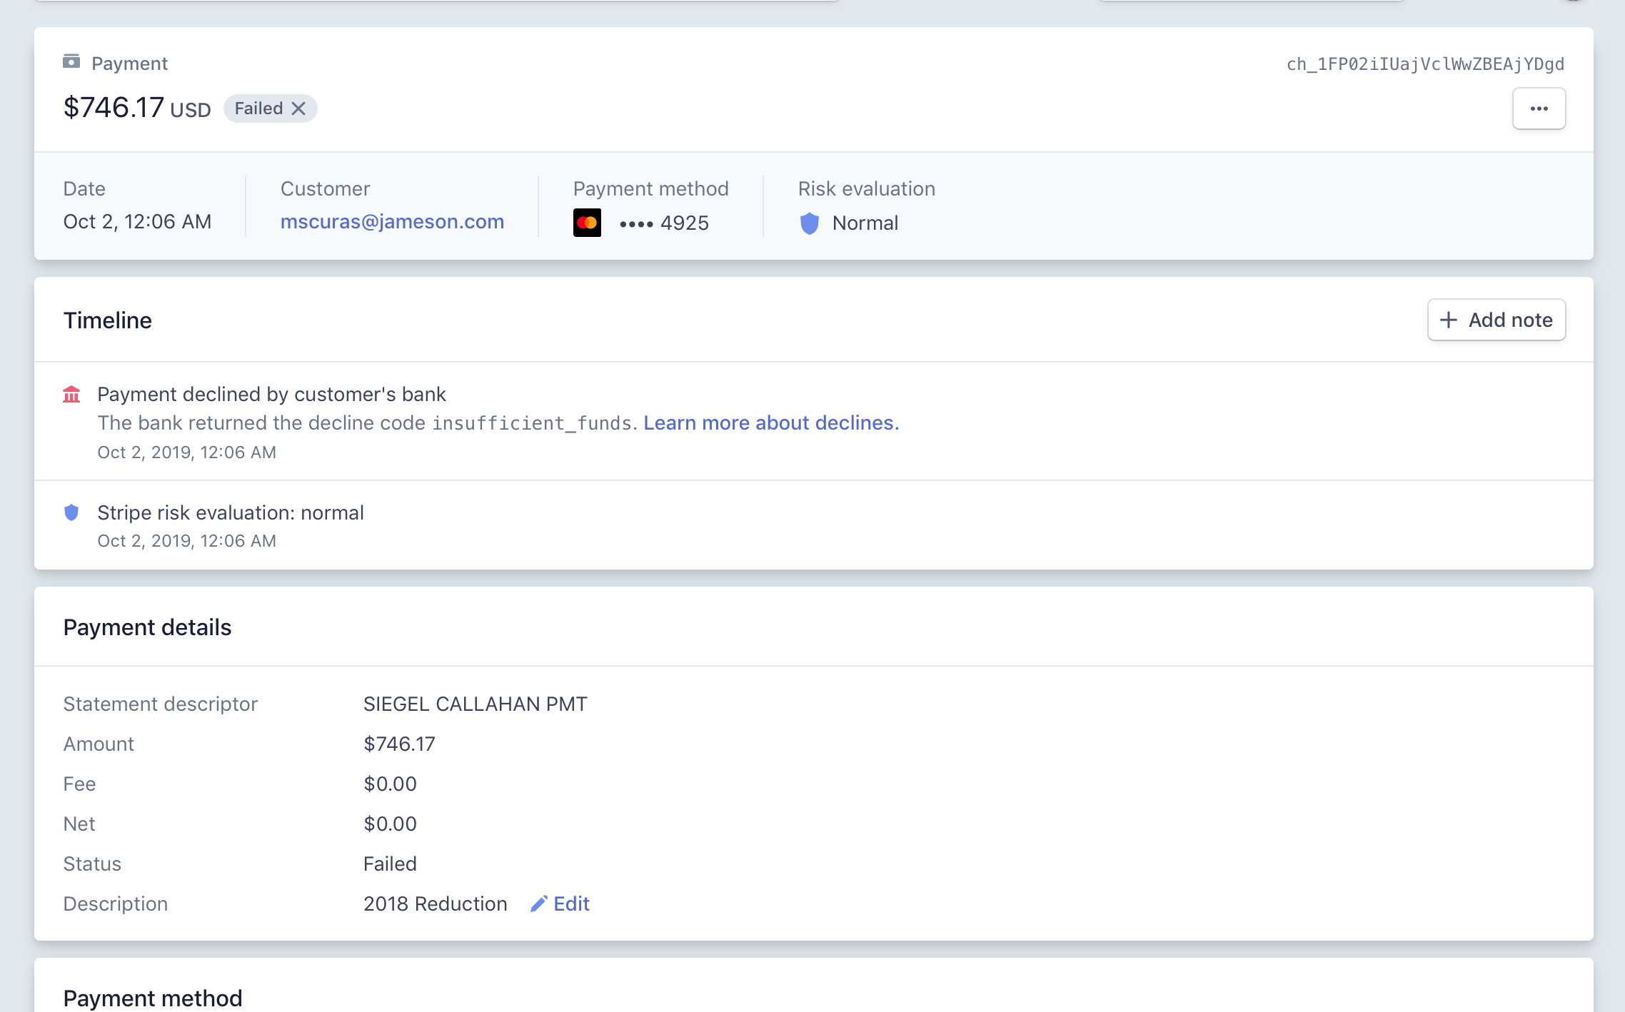Click the Edit description link
The width and height of the screenshot is (1625, 1012).
pyautogui.click(x=571, y=904)
